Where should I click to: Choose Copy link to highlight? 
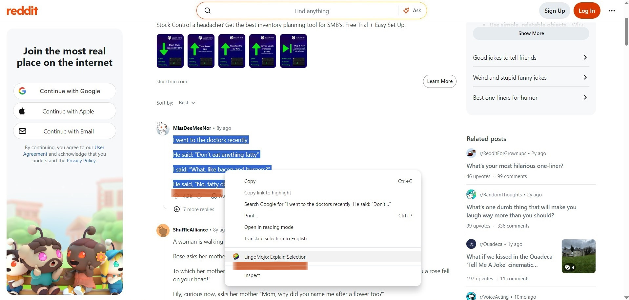click(x=323, y=192)
